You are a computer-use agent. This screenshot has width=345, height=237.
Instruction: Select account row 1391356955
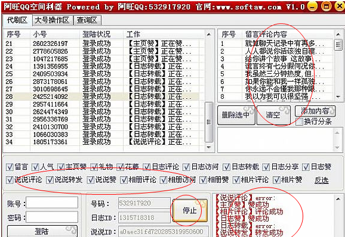(101, 66)
